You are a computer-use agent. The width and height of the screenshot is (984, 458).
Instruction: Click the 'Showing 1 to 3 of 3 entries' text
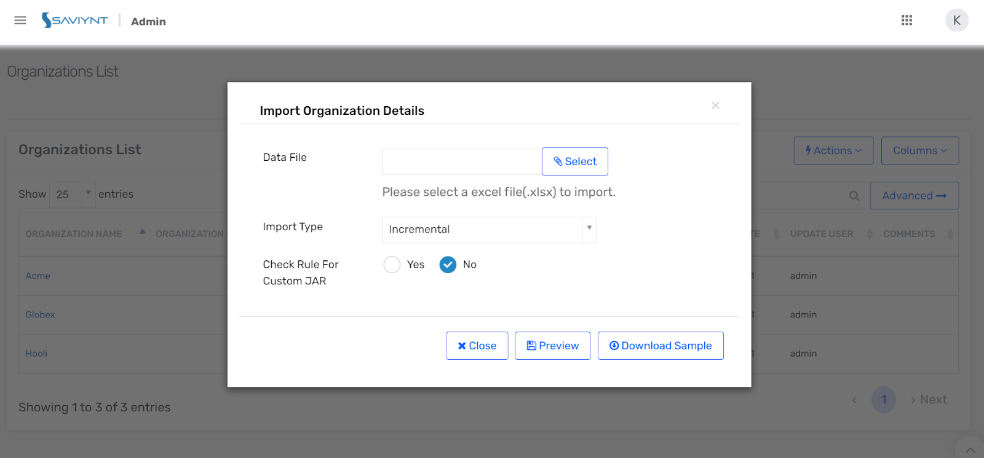coord(95,407)
